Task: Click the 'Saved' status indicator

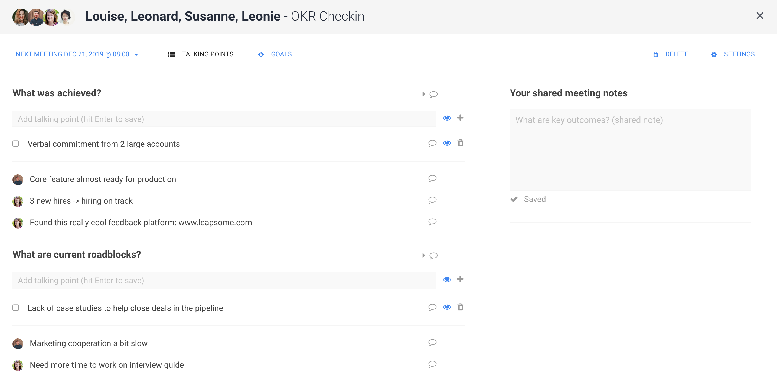Action: pos(528,199)
